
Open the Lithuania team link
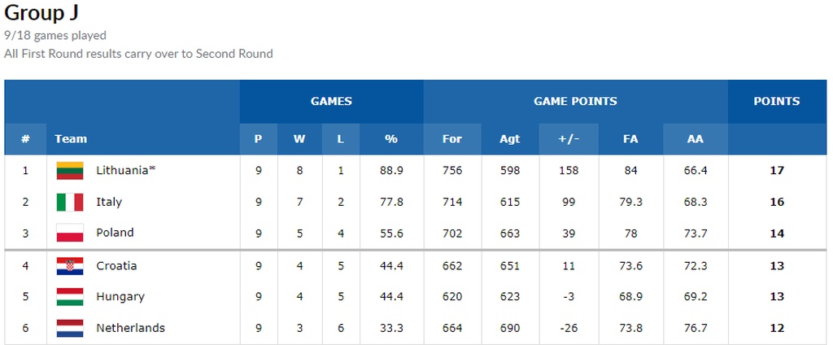[x=122, y=171]
